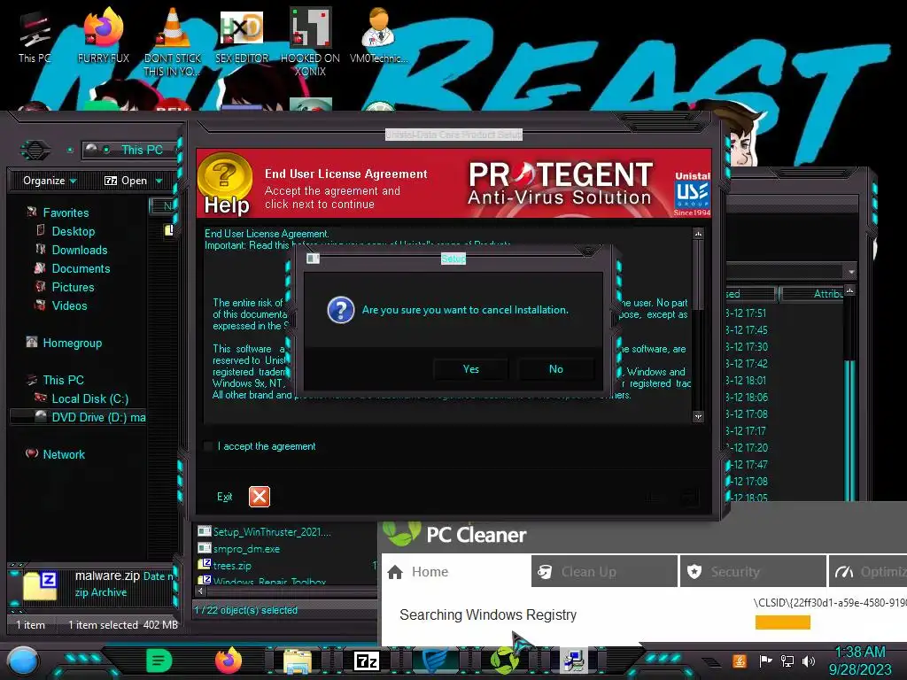
Task: Open the SEX EDITOR HxD desktop icon
Action: pos(242,35)
